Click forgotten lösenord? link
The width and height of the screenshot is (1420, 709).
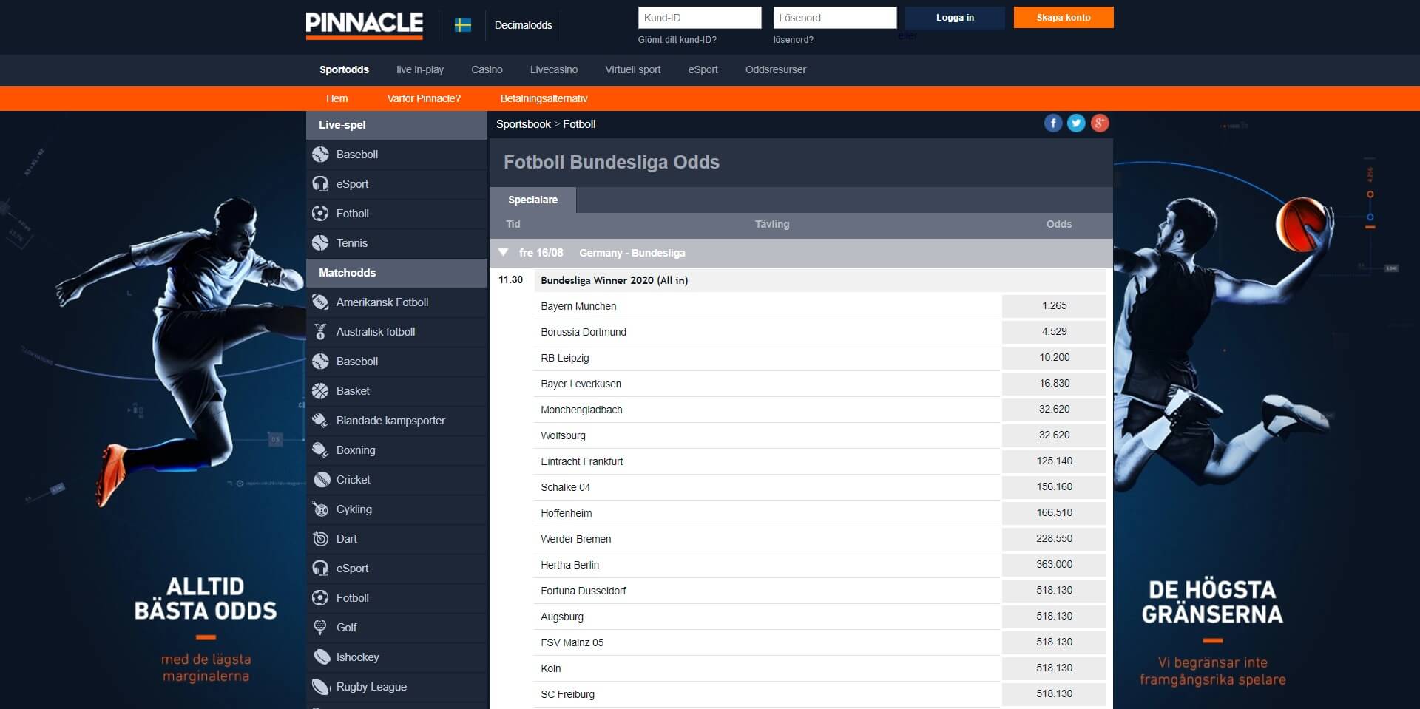click(x=793, y=40)
